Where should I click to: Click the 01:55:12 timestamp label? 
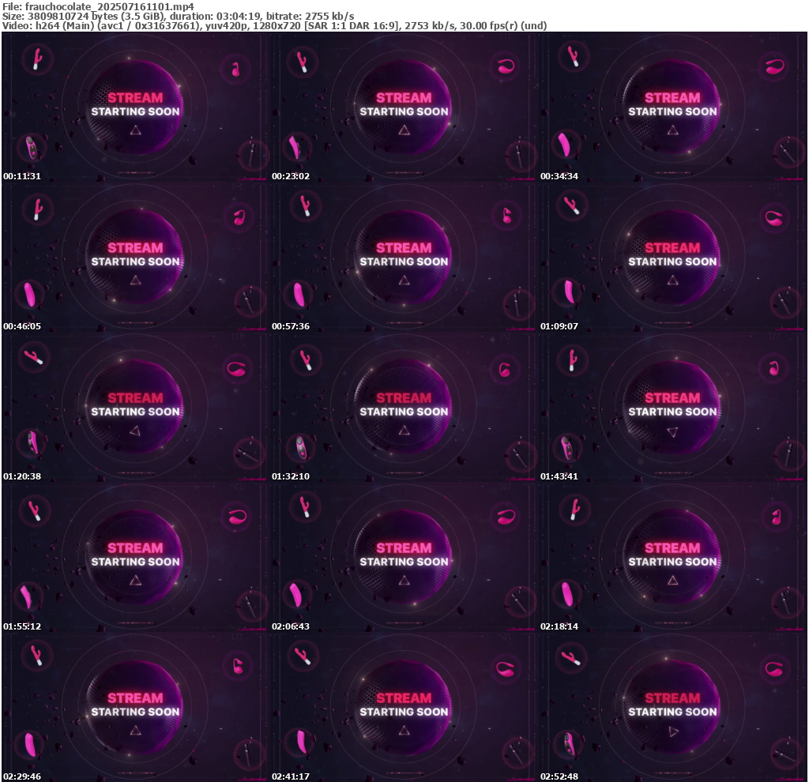pos(21,626)
